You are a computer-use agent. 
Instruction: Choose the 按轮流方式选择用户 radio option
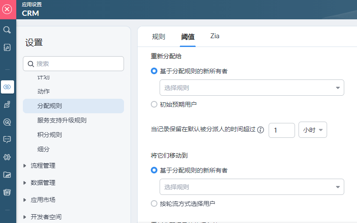pyautogui.click(x=154, y=204)
